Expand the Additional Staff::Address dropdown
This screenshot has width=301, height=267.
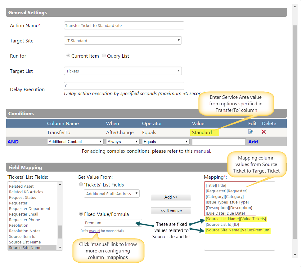[112, 194]
